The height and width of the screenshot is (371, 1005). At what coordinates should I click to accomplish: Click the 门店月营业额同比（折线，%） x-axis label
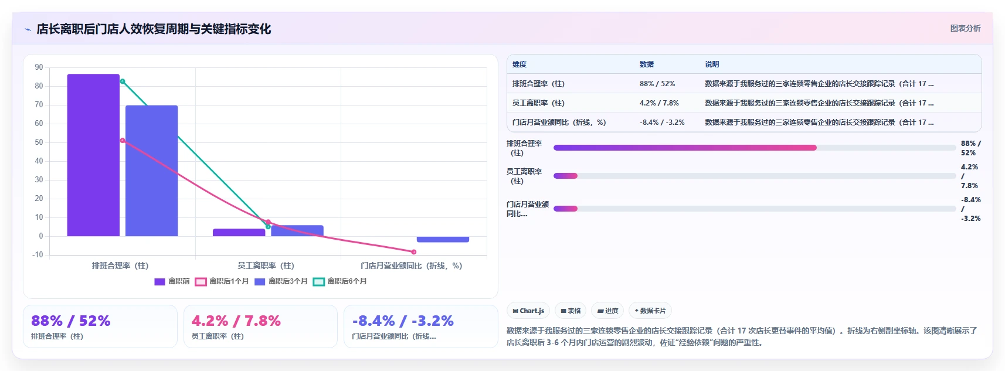tap(411, 266)
